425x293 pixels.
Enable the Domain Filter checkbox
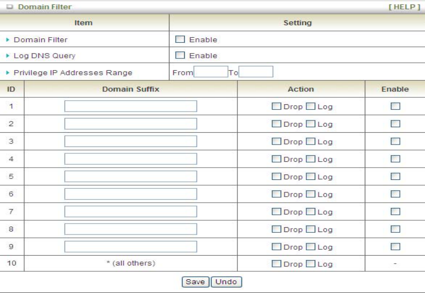click(180, 39)
